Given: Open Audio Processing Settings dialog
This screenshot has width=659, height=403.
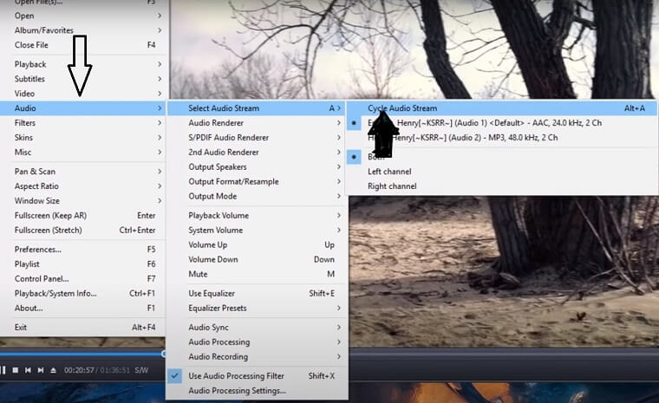Looking at the screenshot, I should point(237,390).
